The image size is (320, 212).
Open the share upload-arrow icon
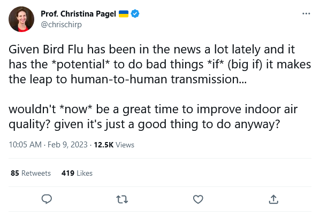pos(273,199)
